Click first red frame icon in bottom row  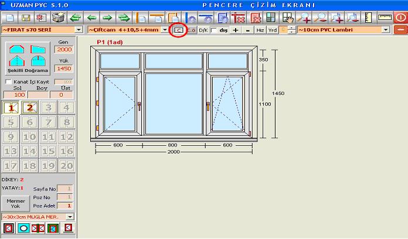pyautogui.click(x=9, y=228)
